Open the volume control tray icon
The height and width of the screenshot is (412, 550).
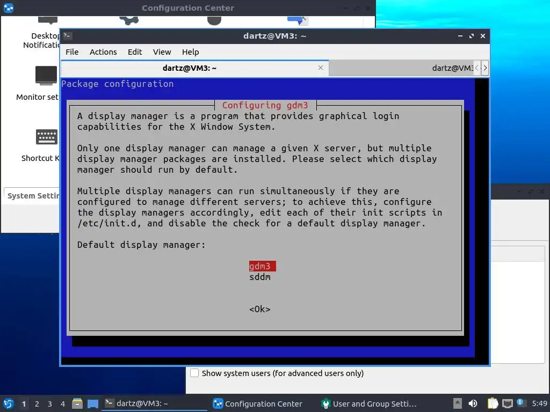pyautogui.click(x=473, y=403)
